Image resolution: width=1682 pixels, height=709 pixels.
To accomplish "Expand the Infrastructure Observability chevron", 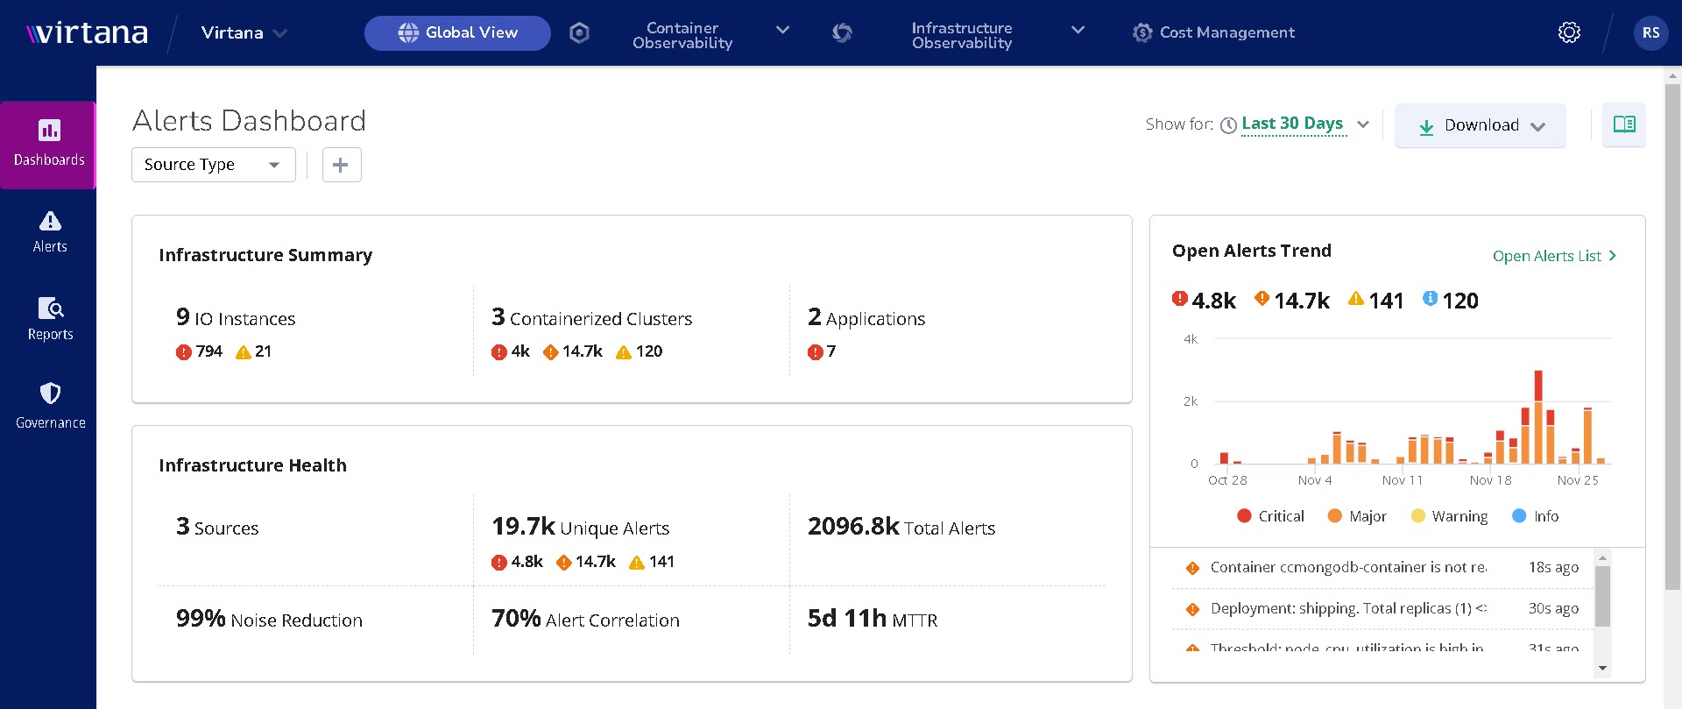I will tap(1078, 31).
